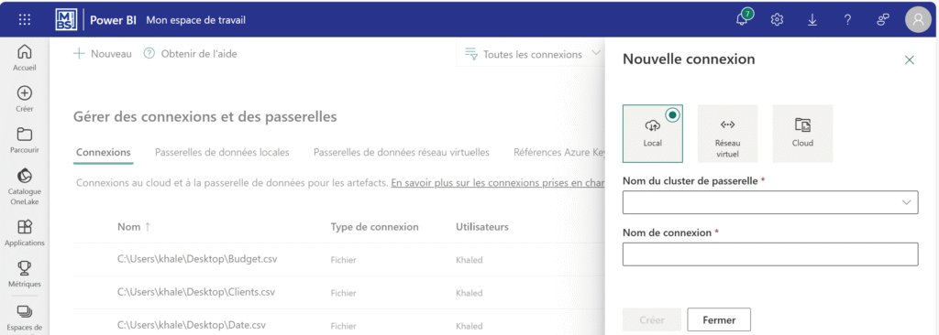Click the Nouveau button
Screen dimensions: 939x335
(103, 54)
